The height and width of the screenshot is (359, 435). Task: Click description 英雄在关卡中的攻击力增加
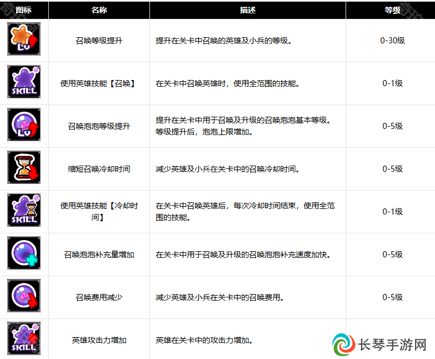tap(204, 340)
